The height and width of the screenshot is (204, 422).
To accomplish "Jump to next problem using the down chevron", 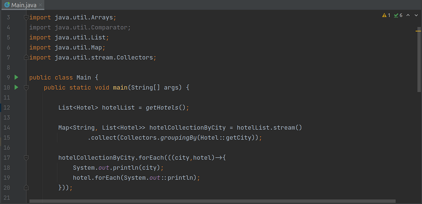I will (x=416, y=15).
